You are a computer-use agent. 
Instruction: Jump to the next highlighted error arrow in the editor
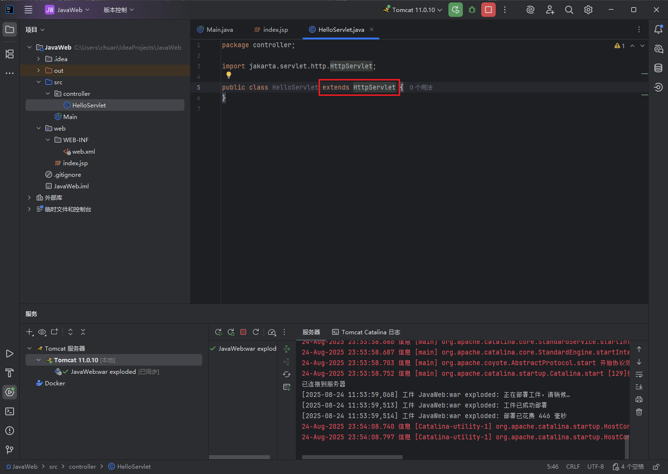(642, 46)
